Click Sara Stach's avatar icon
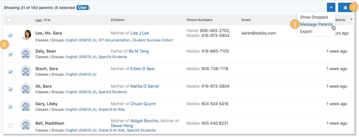Screen dimensions: 359x137 [26, 71]
